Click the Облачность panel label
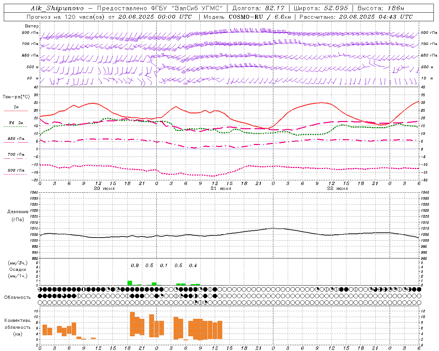 17,298
